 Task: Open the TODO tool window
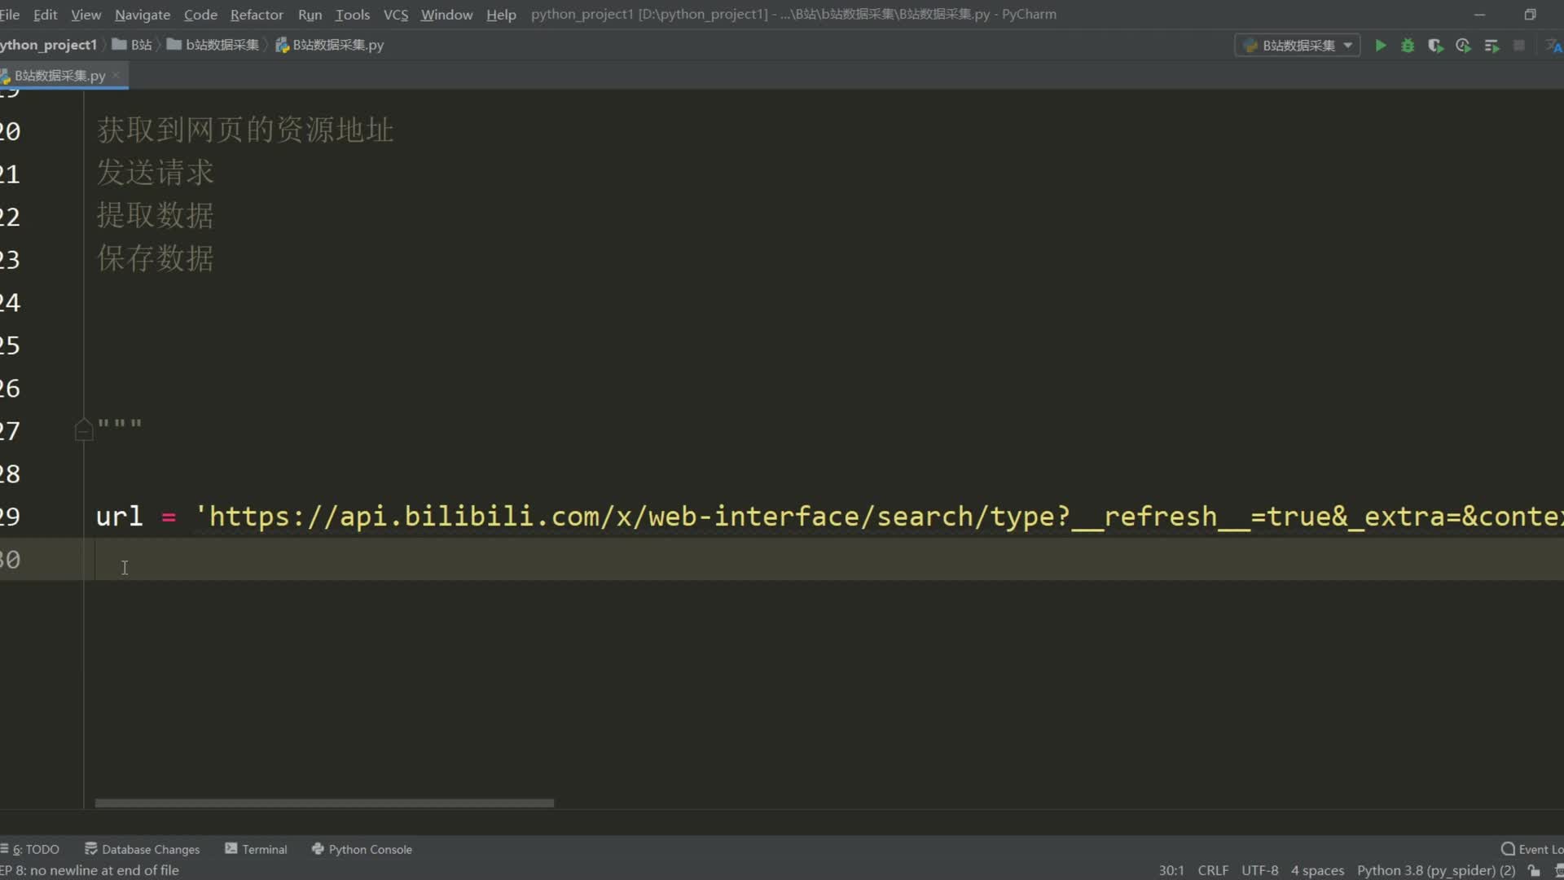click(x=30, y=849)
